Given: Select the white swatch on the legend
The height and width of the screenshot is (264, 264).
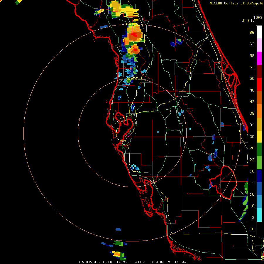Looking at the screenshot, I should 259,32.
